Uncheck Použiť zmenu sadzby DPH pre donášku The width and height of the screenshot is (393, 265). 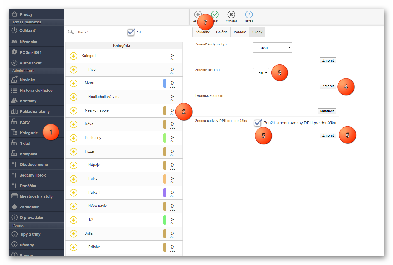coord(258,123)
